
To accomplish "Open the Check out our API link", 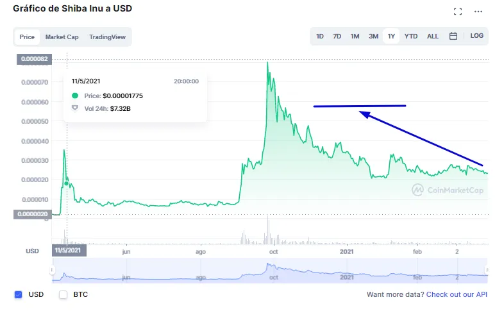I will coord(457,294).
